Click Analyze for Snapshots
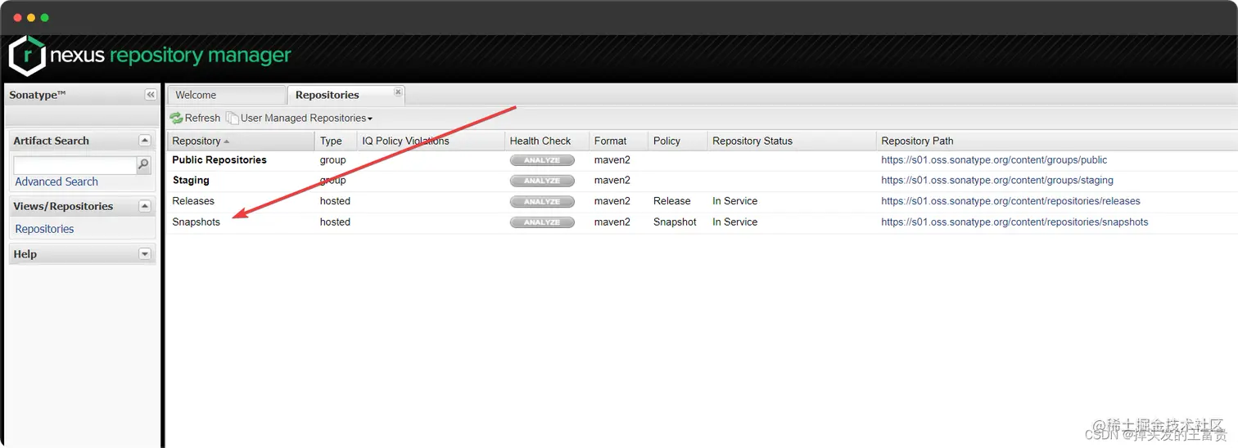The height and width of the screenshot is (448, 1238). [542, 222]
